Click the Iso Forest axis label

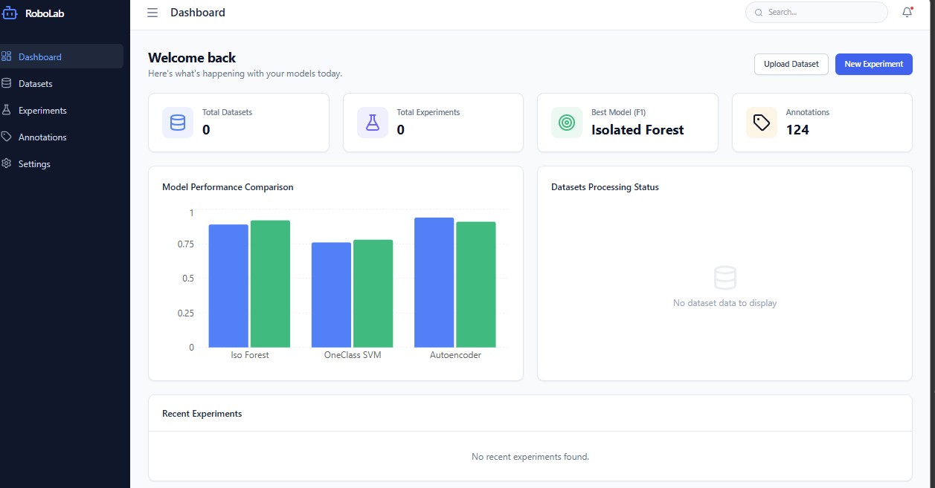tap(250, 355)
